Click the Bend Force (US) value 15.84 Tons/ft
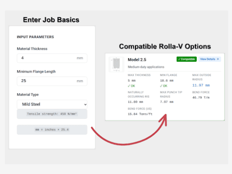This screenshot has height=174, width=232. (x=140, y=114)
